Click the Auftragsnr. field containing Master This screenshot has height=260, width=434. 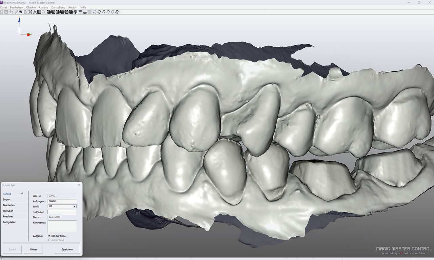(62, 201)
